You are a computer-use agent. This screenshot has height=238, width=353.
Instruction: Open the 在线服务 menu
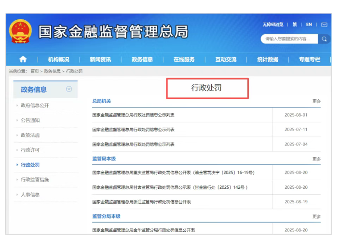184,59
